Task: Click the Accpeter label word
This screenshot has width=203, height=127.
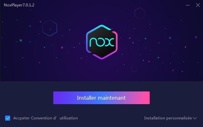Action: [22, 118]
